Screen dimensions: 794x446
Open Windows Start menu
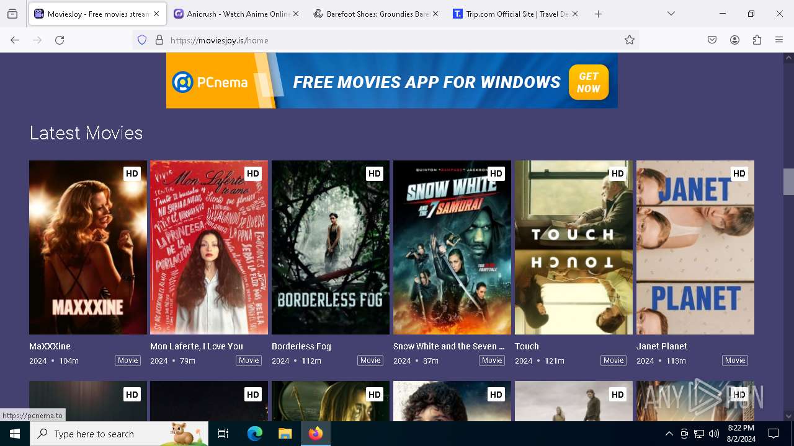coord(15,434)
